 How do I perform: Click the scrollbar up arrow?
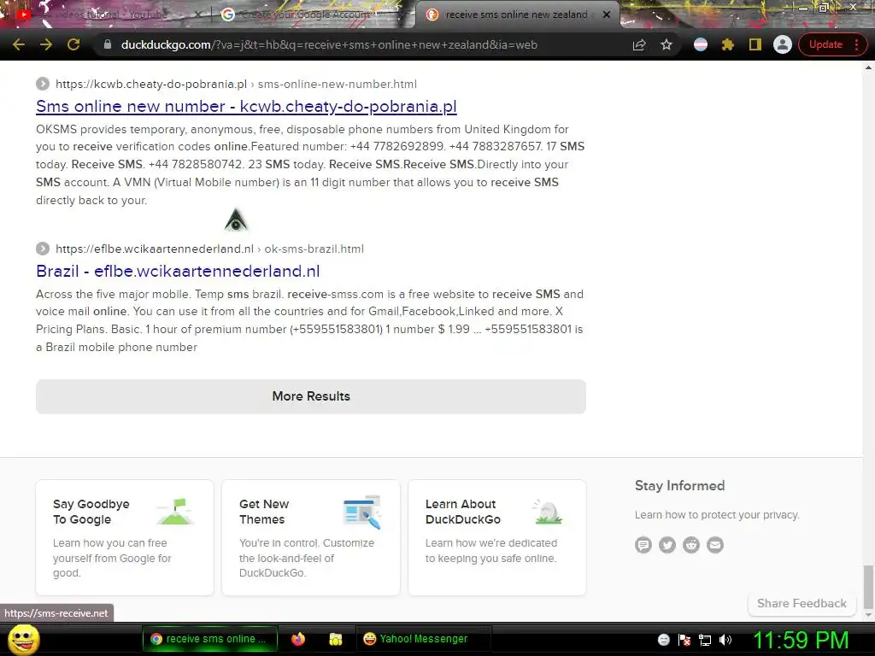pos(868,67)
